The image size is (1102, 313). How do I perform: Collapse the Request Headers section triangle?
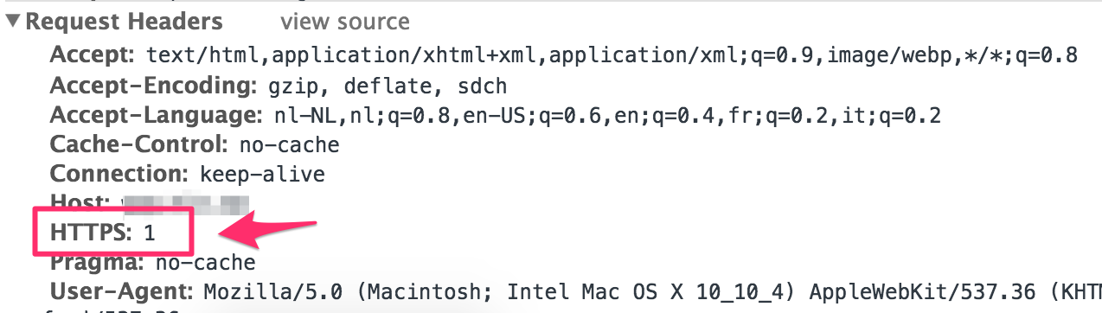(13, 22)
